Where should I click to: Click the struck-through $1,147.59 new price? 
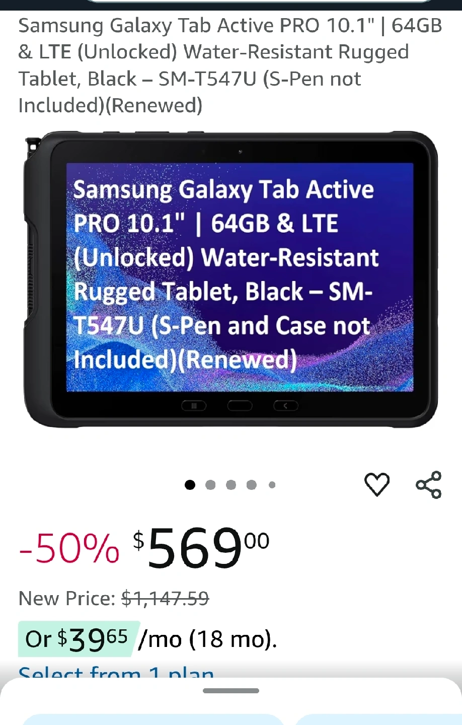[165, 599]
